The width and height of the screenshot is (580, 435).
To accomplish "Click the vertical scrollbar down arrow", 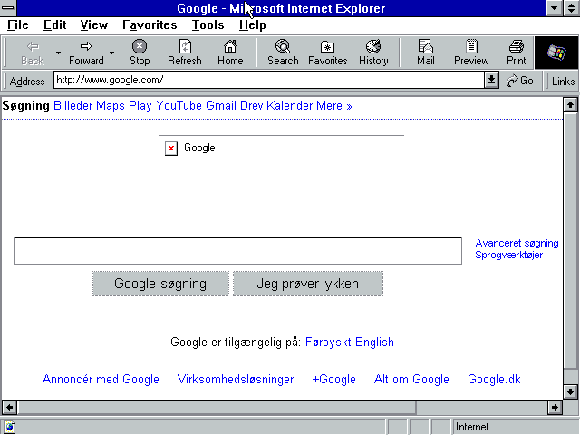I will [570, 391].
